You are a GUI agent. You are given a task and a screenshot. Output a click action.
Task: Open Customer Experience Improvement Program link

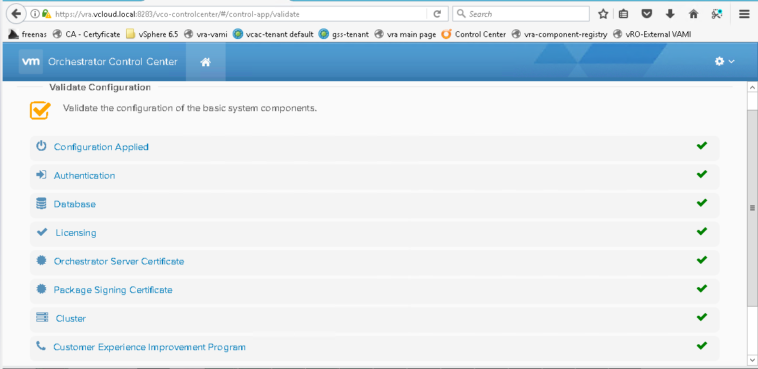click(x=150, y=347)
